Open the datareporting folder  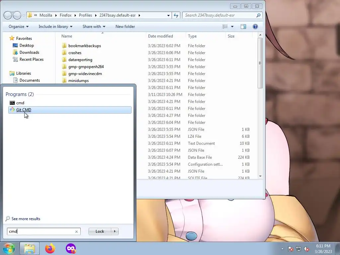pos(80,60)
